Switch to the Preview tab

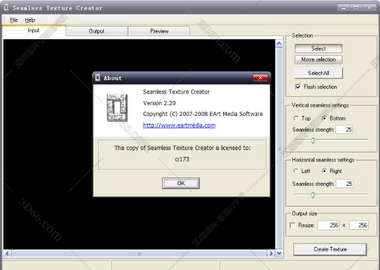[x=159, y=31]
